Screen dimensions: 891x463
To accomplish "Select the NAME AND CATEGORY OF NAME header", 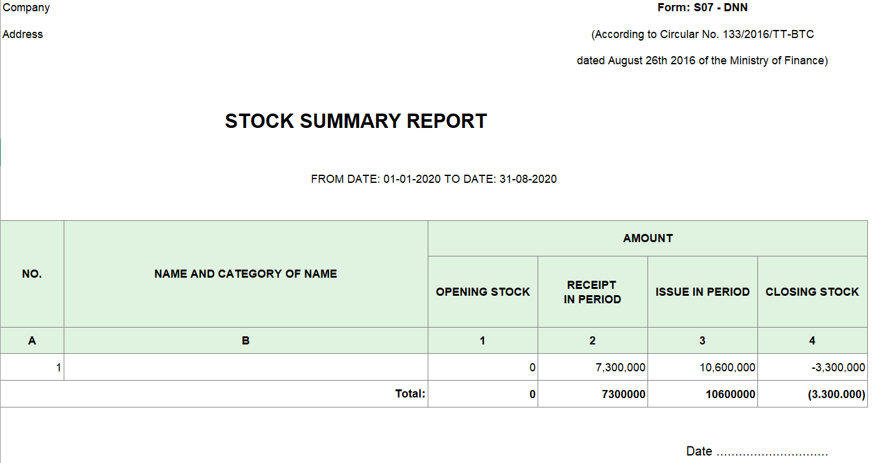I will [245, 274].
